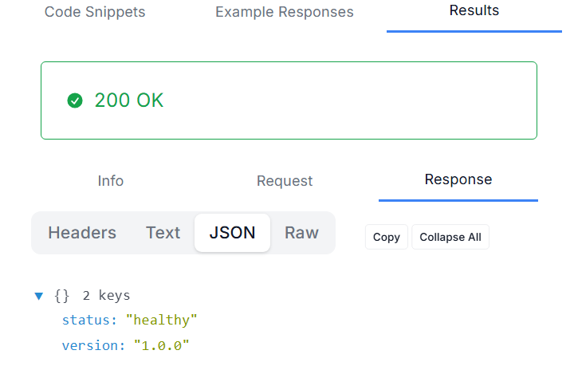The height and width of the screenshot is (366, 574).
Task: Switch response view to Text
Action: point(163,233)
